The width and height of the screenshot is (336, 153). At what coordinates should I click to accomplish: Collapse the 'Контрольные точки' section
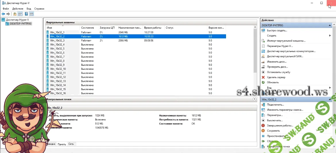pos(254,99)
